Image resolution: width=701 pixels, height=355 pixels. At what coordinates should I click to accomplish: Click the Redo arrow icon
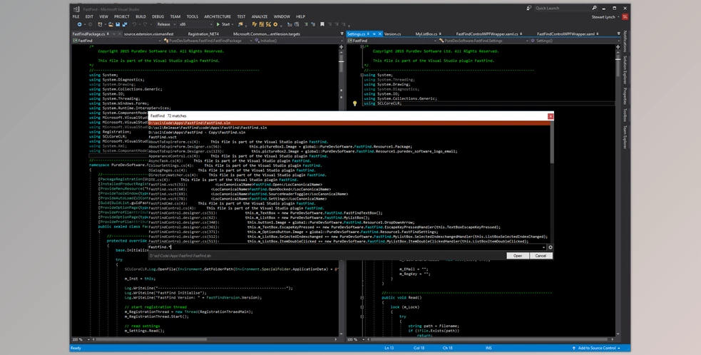pos(145,24)
